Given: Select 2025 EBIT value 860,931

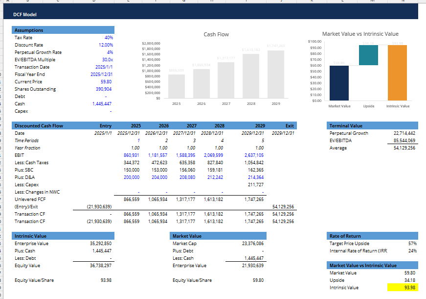Looking at the screenshot, I should 132,155.
